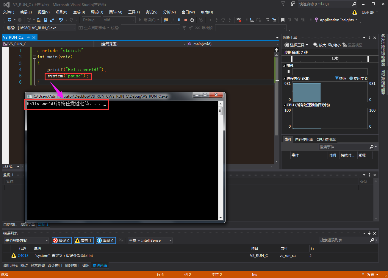Toggle the Snapshot legend in process memory
This screenshot has width=388, height=278.
click(341, 79)
